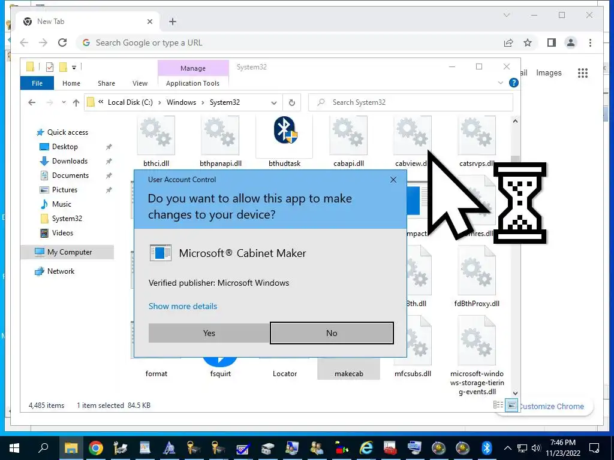
Task: Open Show more details link
Action: [x=182, y=306]
